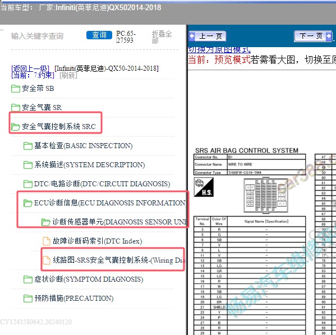Expand DTC/电路诊断(DTC/CIRCUIT DIAGNOSIS) item
Screen dimensions: 336x335
pos(102,184)
